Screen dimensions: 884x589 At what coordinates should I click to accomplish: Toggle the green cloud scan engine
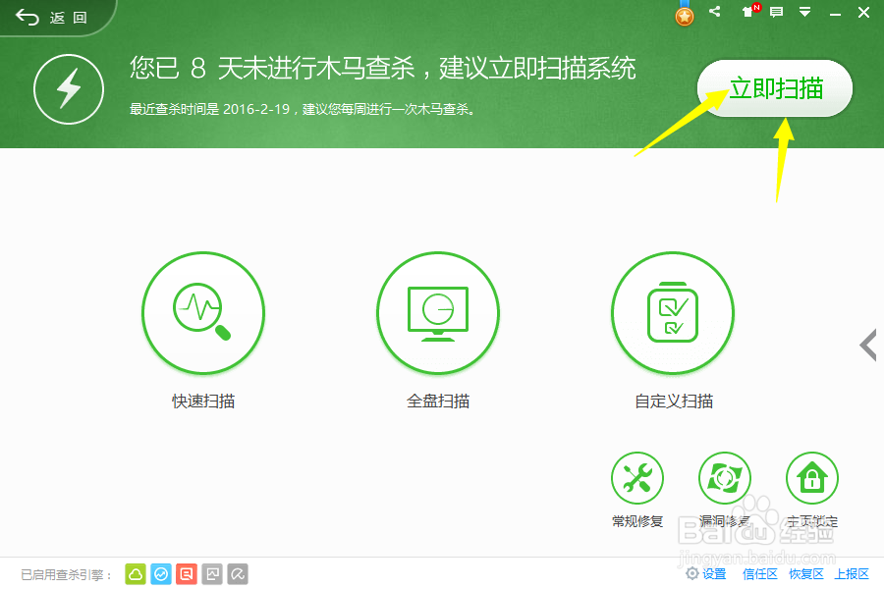pos(135,573)
